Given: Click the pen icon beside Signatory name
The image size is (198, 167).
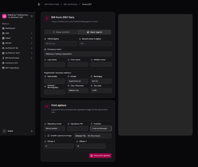Looking at the screenshot, I should tap(45, 124).
